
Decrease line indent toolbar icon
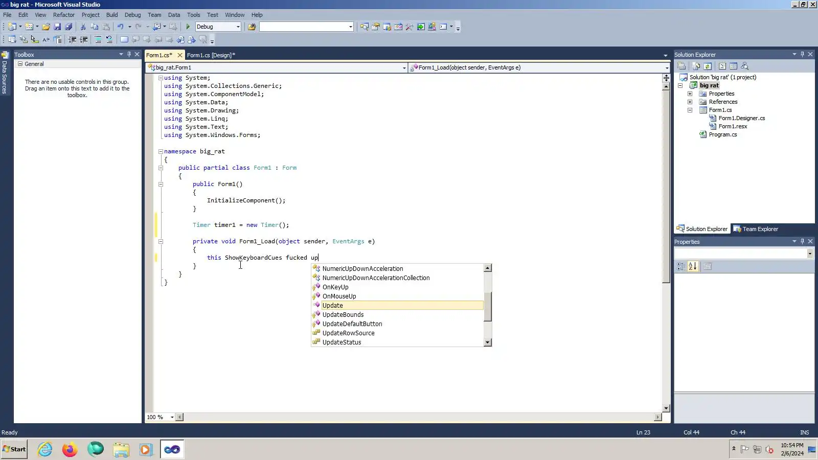point(73,39)
